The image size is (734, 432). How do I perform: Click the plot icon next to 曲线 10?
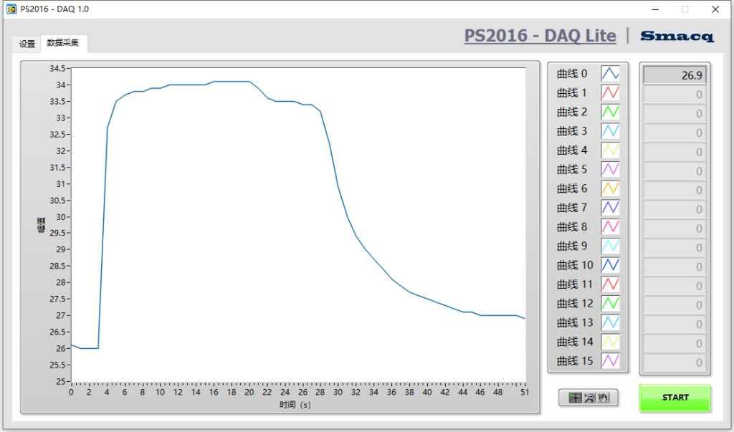[x=611, y=265]
